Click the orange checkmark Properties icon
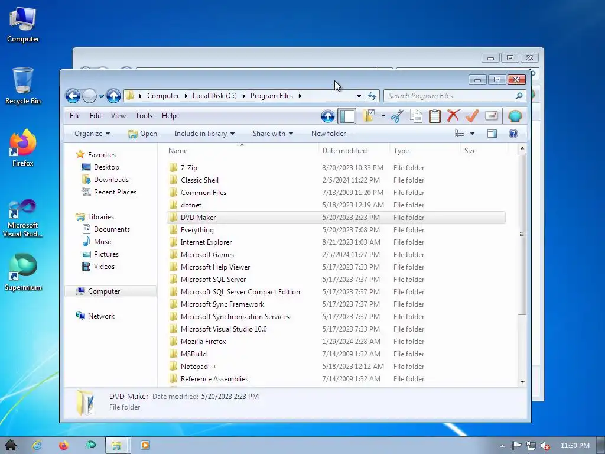 point(472,116)
